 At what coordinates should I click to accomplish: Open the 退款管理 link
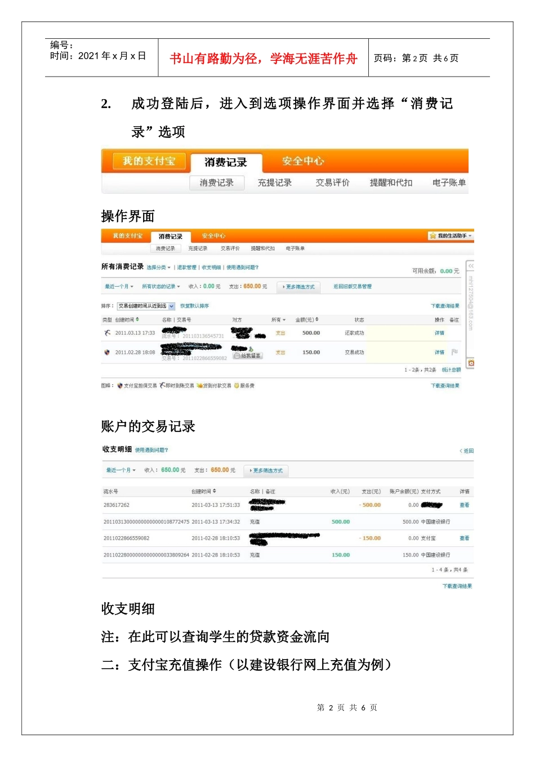[187, 268]
